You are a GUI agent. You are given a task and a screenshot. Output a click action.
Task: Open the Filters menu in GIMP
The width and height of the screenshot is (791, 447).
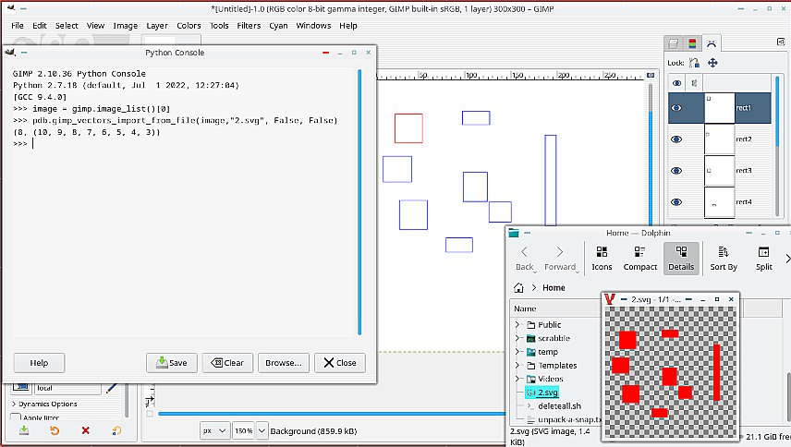pyautogui.click(x=249, y=26)
